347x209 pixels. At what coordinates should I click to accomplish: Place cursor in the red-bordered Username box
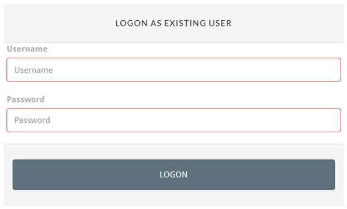coord(173,70)
